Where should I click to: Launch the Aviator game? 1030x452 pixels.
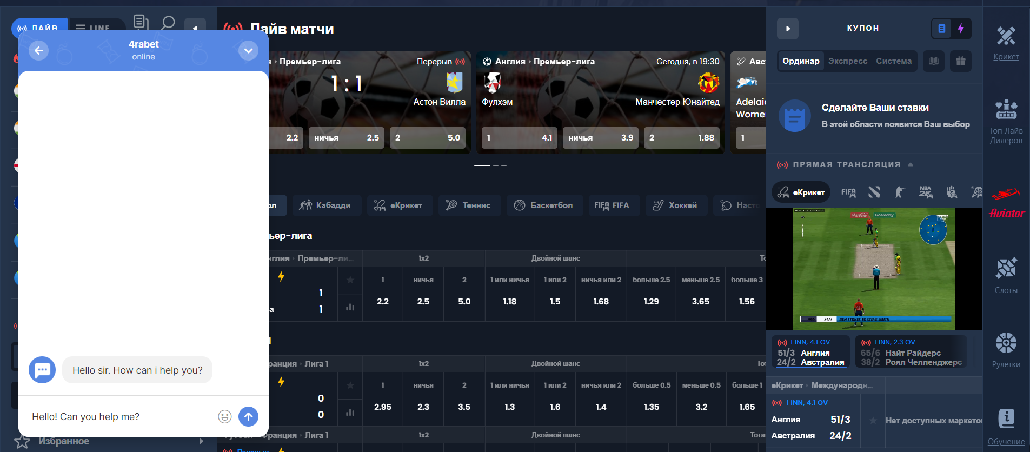pyautogui.click(x=1007, y=202)
